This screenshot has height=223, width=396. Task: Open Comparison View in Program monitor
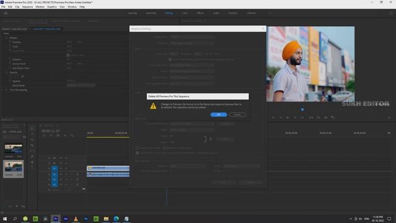[333, 118]
